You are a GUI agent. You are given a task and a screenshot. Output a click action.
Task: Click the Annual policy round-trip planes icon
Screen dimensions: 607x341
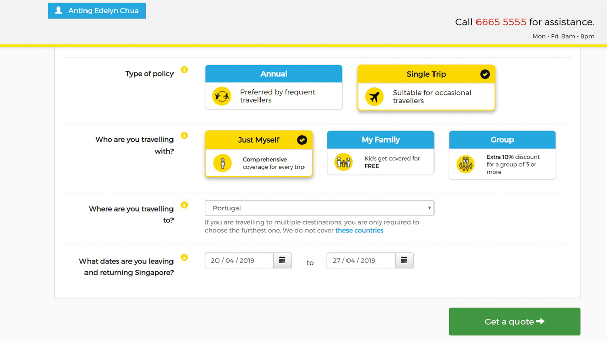pyautogui.click(x=222, y=96)
